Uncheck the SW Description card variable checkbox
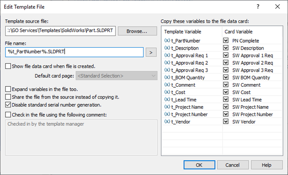 [226, 48]
